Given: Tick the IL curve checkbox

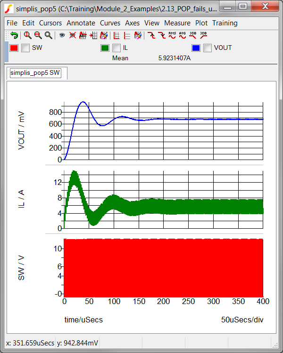Looking at the screenshot, I should pyautogui.click(x=117, y=48).
